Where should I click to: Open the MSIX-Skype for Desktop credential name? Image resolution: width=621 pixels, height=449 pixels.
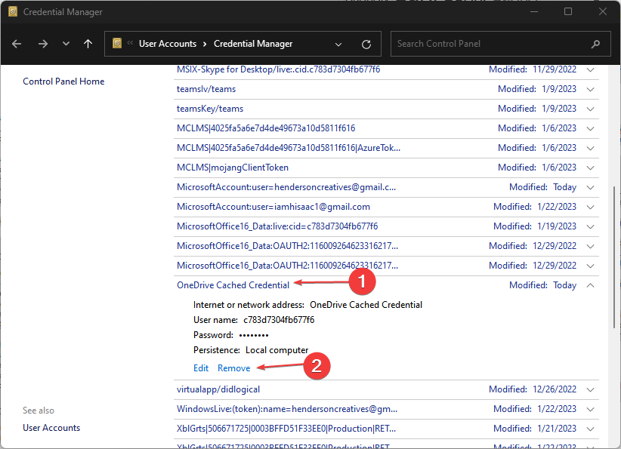pyautogui.click(x=278, y=69)
